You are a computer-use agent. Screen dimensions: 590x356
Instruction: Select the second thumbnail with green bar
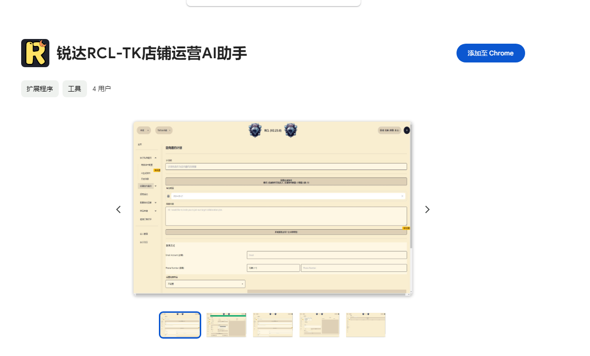click(226, 325)
